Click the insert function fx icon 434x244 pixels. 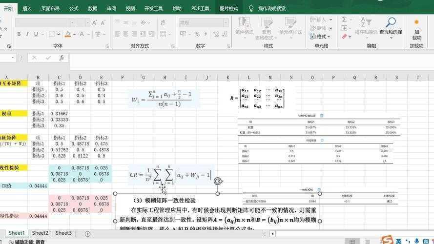62,58
